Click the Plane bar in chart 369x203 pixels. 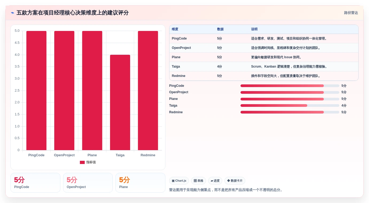pos(92,91)
